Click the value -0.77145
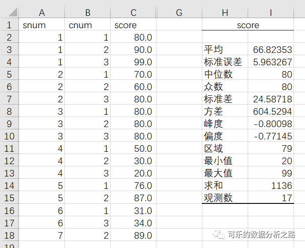305x248 pixels. tap(271, 136)
